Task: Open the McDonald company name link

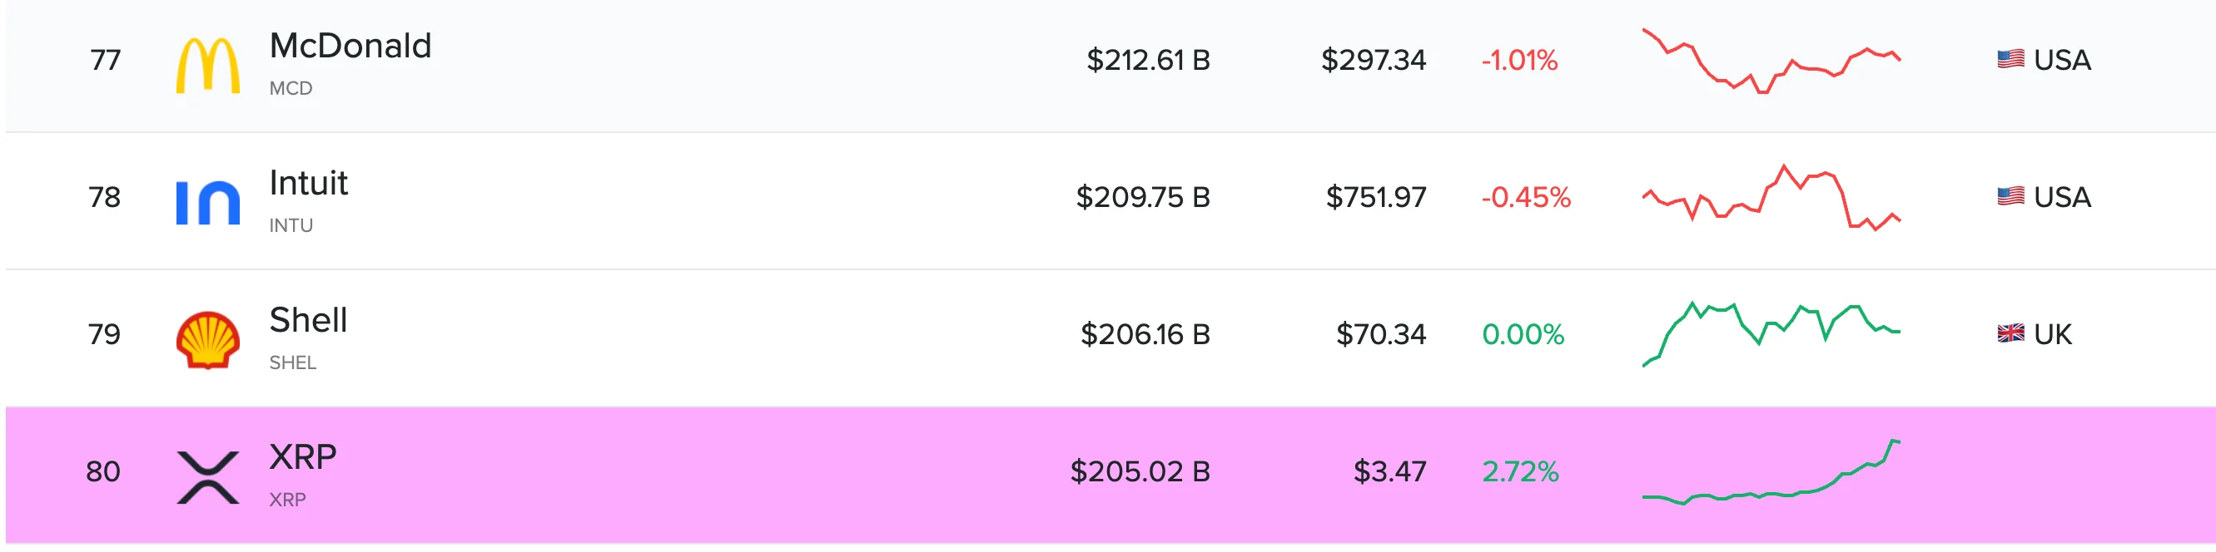Action: pos(350,47)
